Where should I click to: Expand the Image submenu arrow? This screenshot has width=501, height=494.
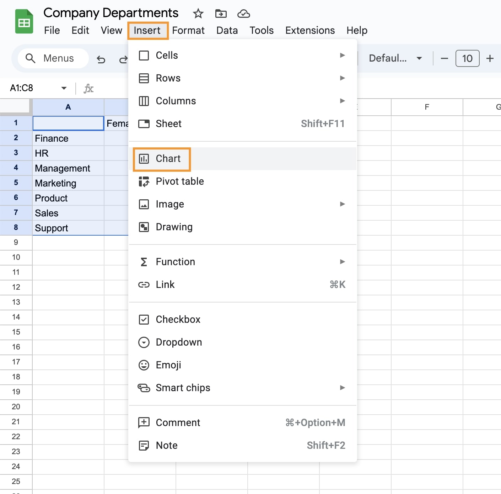tap(343, 204)
